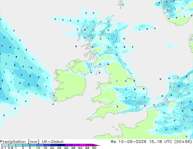The height and width of the screenshot is (149, 193).
Task: Click the "Precipitation [mm]" title text
Action: pos(20,142)
